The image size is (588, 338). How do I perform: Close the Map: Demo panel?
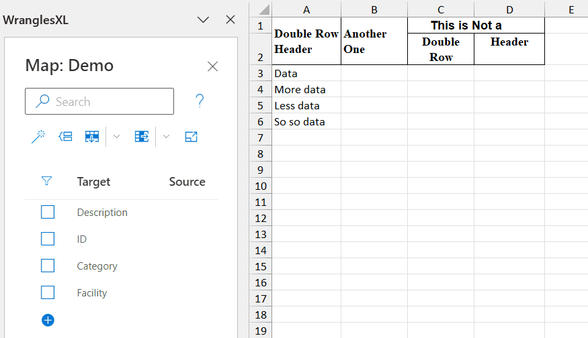212,66
